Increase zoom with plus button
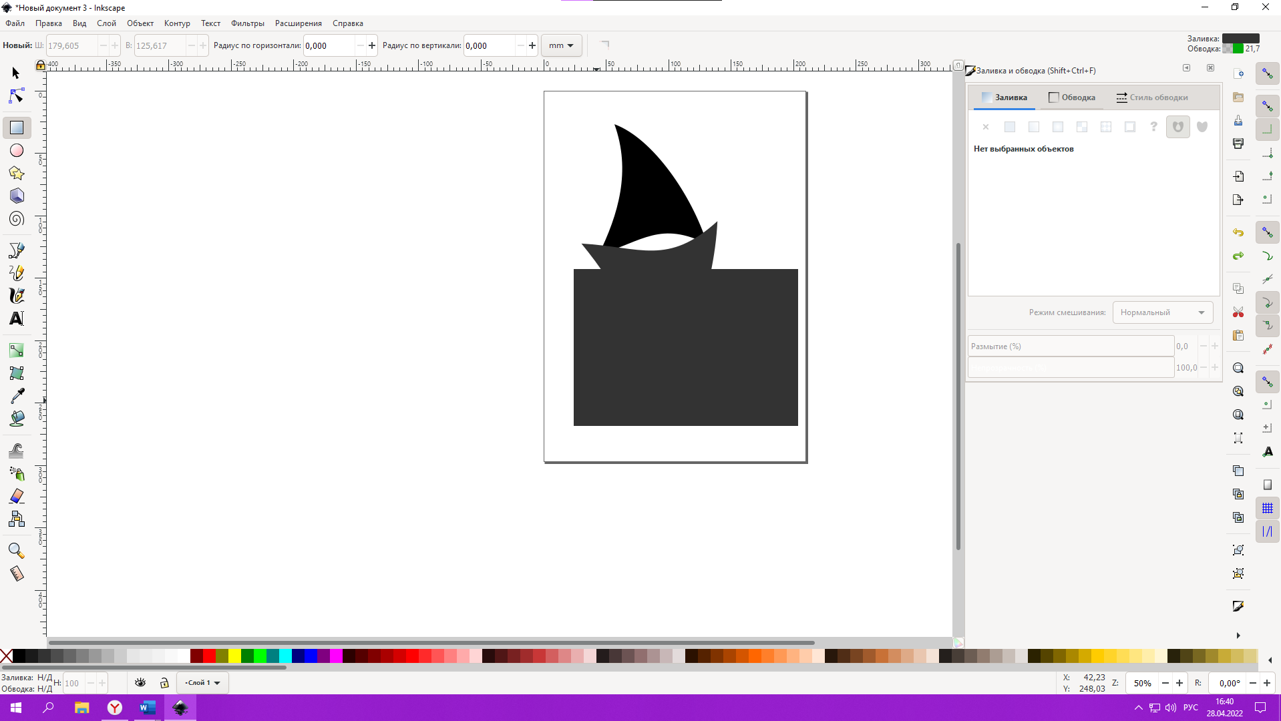The image size is (1281, 721). 1179,683
